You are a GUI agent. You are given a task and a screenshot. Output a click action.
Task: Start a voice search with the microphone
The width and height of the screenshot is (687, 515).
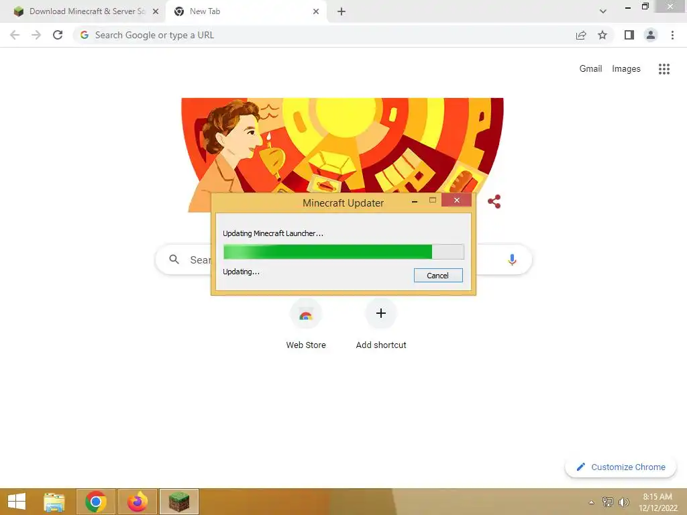512,260
